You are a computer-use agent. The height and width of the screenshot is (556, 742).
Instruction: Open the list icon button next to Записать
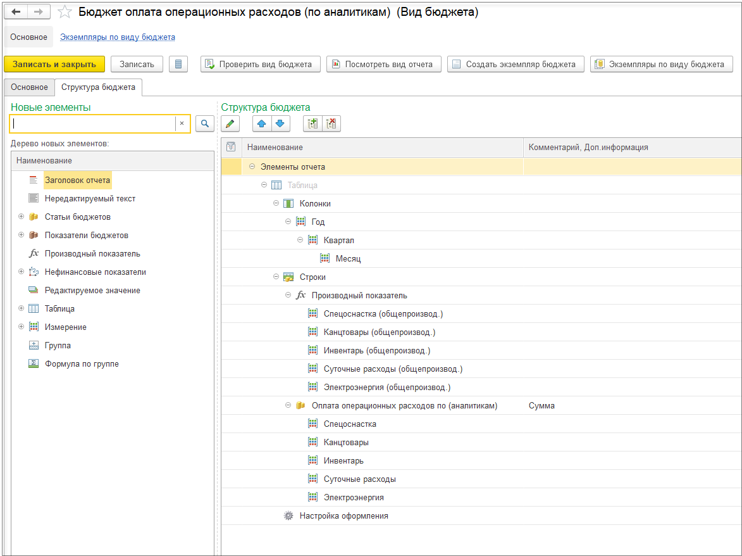pyautogui.click(x=178, y=64)
